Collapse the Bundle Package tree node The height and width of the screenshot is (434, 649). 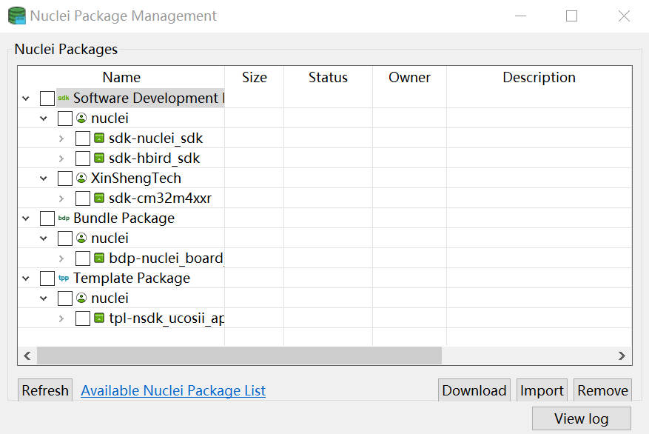point(26,218)
